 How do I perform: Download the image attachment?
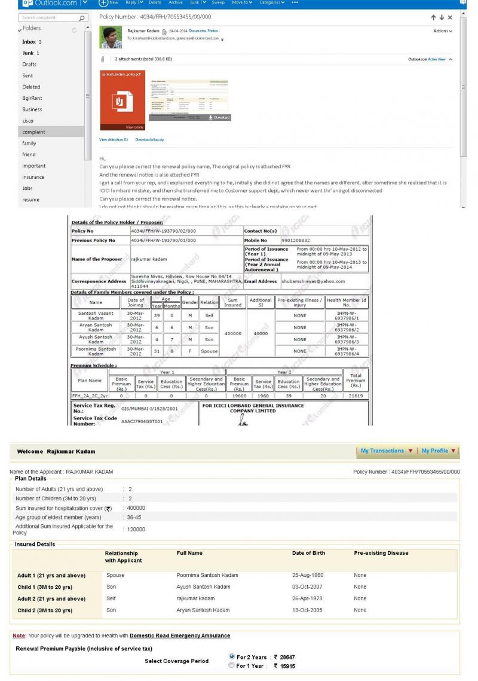[x=219, y=117]
